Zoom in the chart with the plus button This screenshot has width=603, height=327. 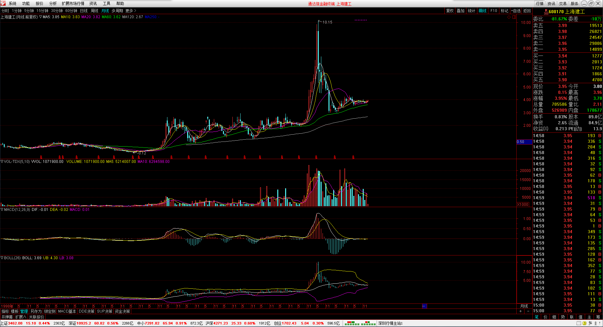(x=520, y=311)
